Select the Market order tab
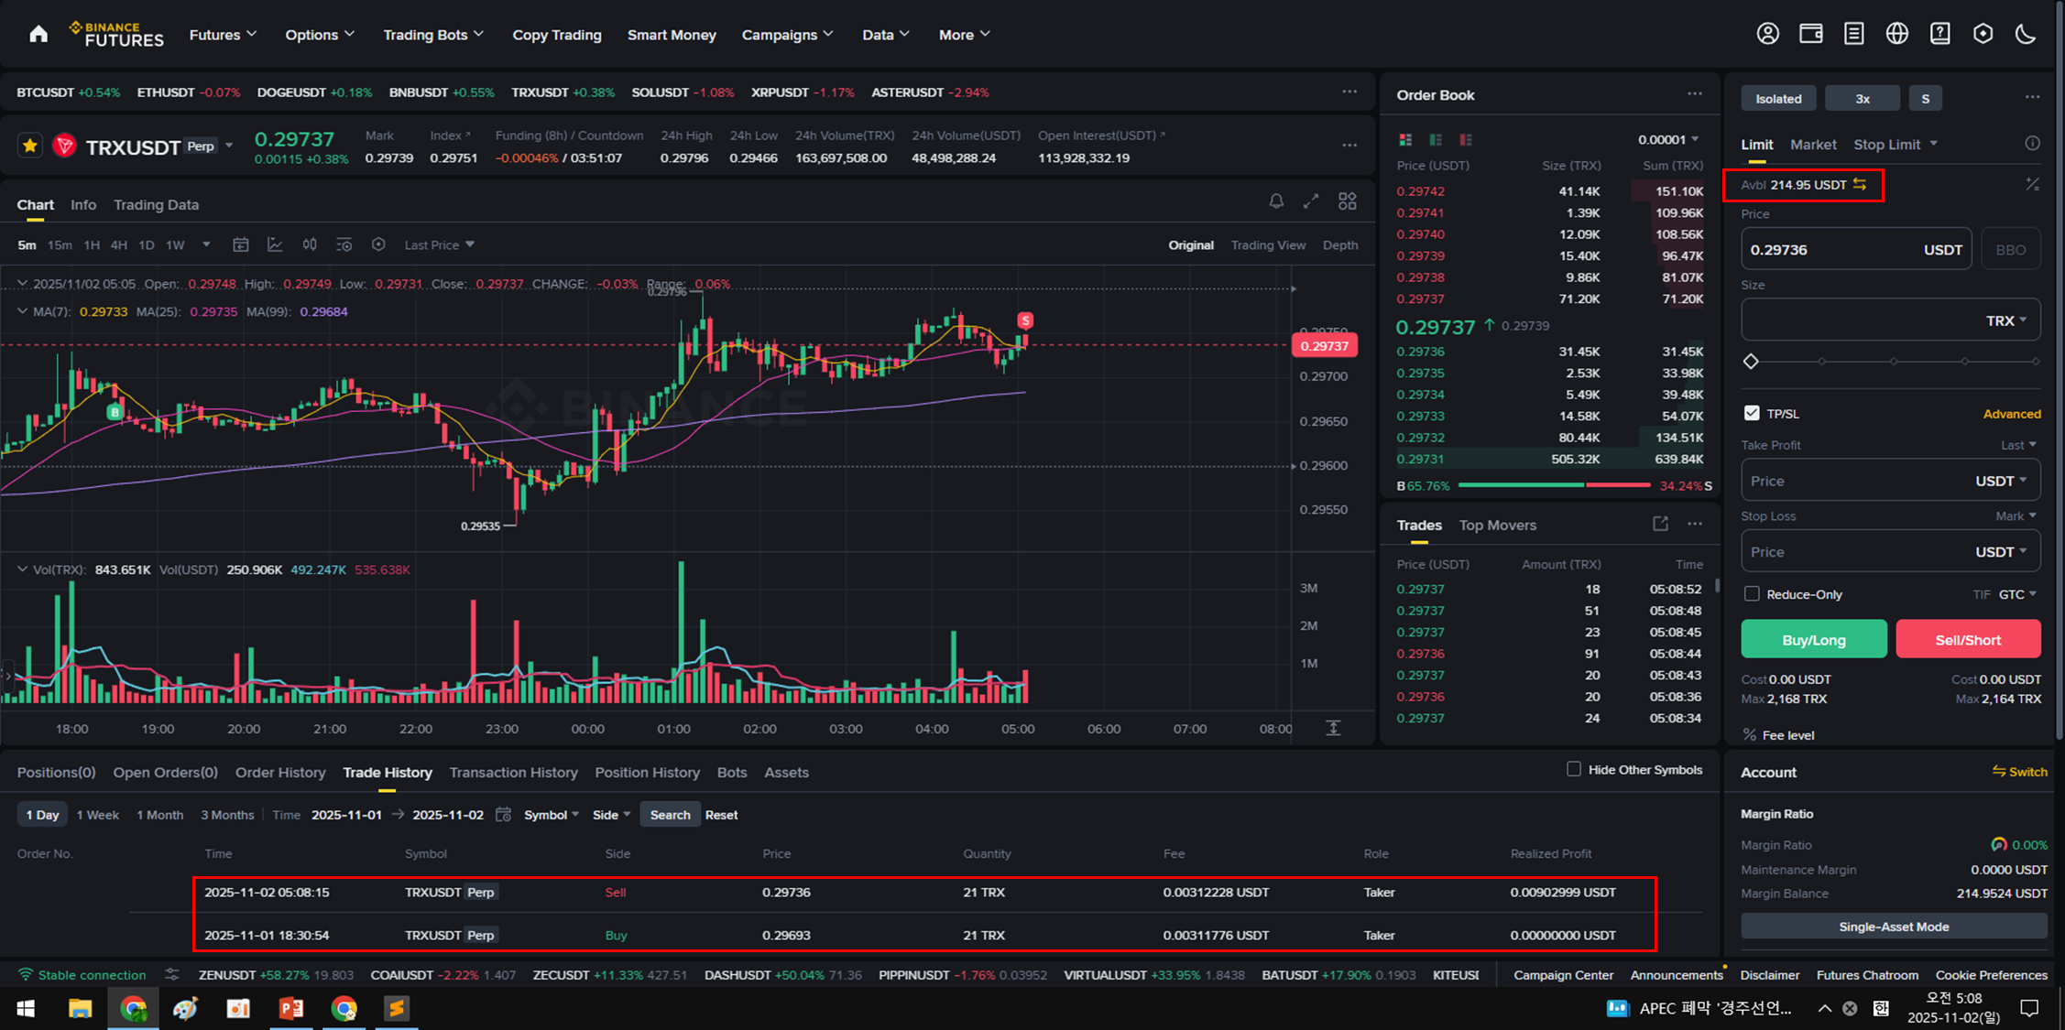Image resolution: width=2065 pixels, height=1030 pixels. pos(1812,145)
